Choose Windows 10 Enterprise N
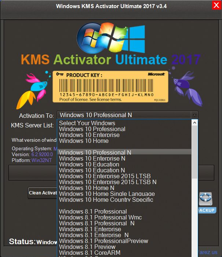 click(x=124, y=158)
